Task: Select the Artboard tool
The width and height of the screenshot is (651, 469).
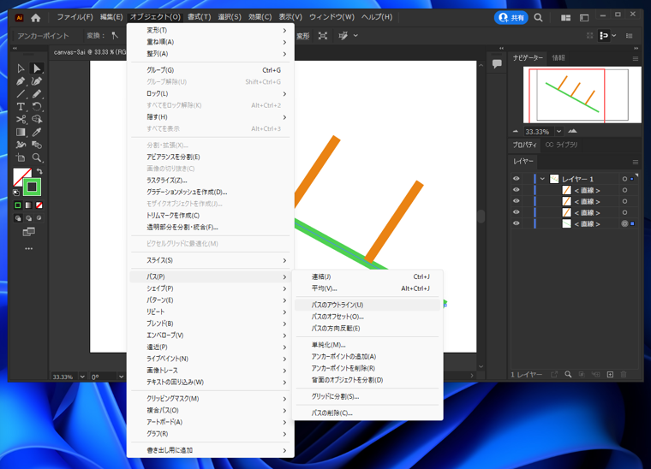Action: point(21,157)
